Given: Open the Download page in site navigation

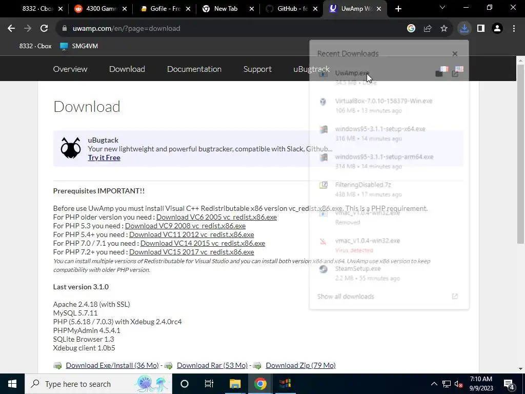Looking at the screenshot, I should [x=127, y=69].
